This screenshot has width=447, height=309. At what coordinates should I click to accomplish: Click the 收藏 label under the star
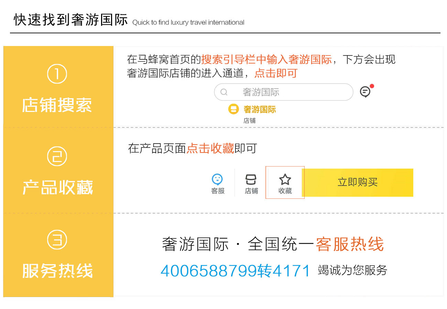[285, 191]
